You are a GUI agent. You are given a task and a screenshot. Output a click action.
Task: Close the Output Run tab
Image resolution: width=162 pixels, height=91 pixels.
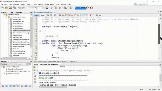coord(60,64)
